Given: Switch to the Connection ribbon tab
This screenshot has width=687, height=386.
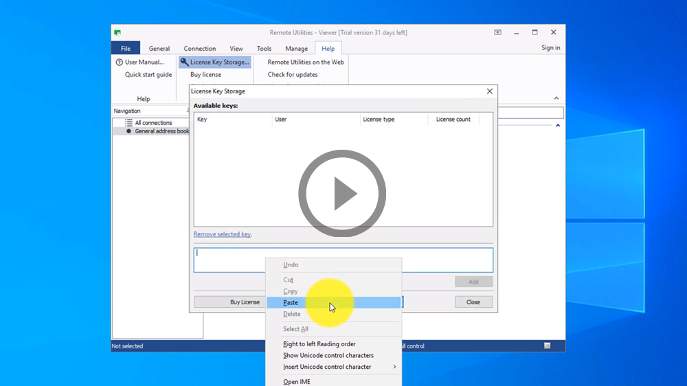Looking at the screenshot, I should (x=200, y=48).
